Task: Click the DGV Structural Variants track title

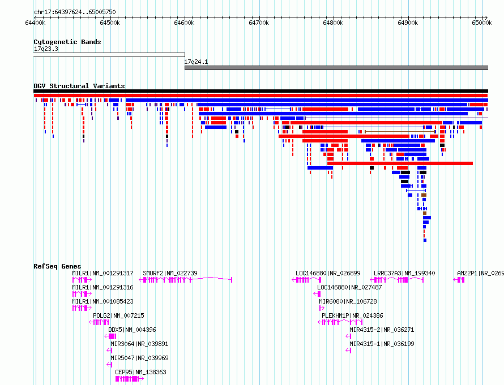Action: point(79,86)
